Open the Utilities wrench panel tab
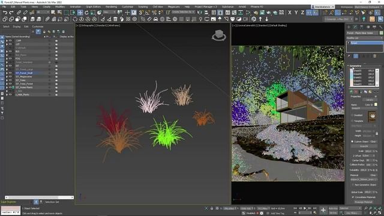Screen dimensions: 384x216 tap(380, 26)
